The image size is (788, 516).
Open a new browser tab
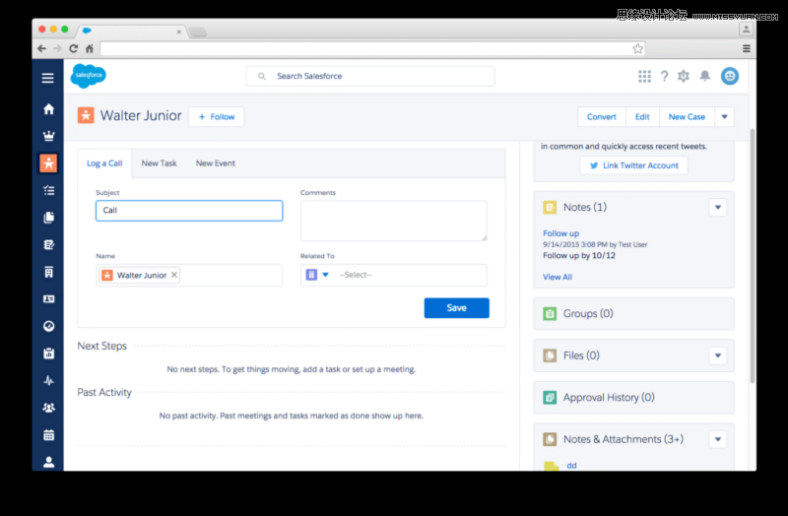pos(198,32)
